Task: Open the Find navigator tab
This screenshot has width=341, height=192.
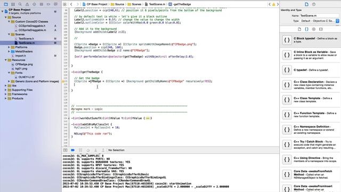Action: click(x=20, y=4)
